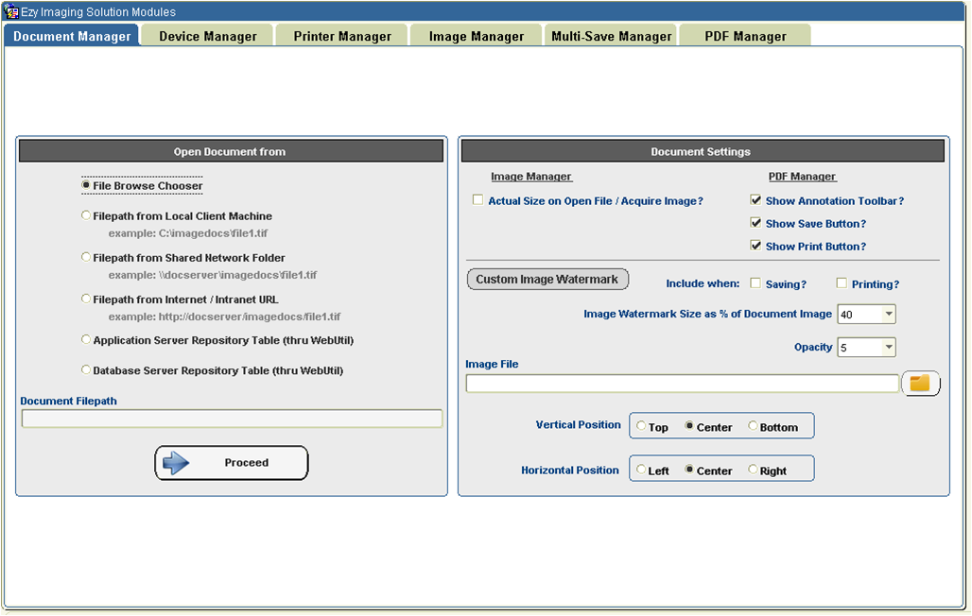The height and width of the screenshot is (616, 972).
Task: Set Vertical Position to Top
Action: click(642, 427)
